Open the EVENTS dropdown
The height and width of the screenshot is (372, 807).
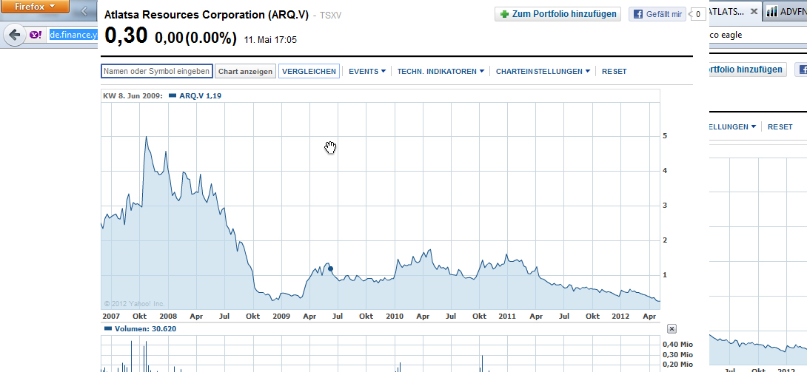pyautogui.click(x=367, y=72)
